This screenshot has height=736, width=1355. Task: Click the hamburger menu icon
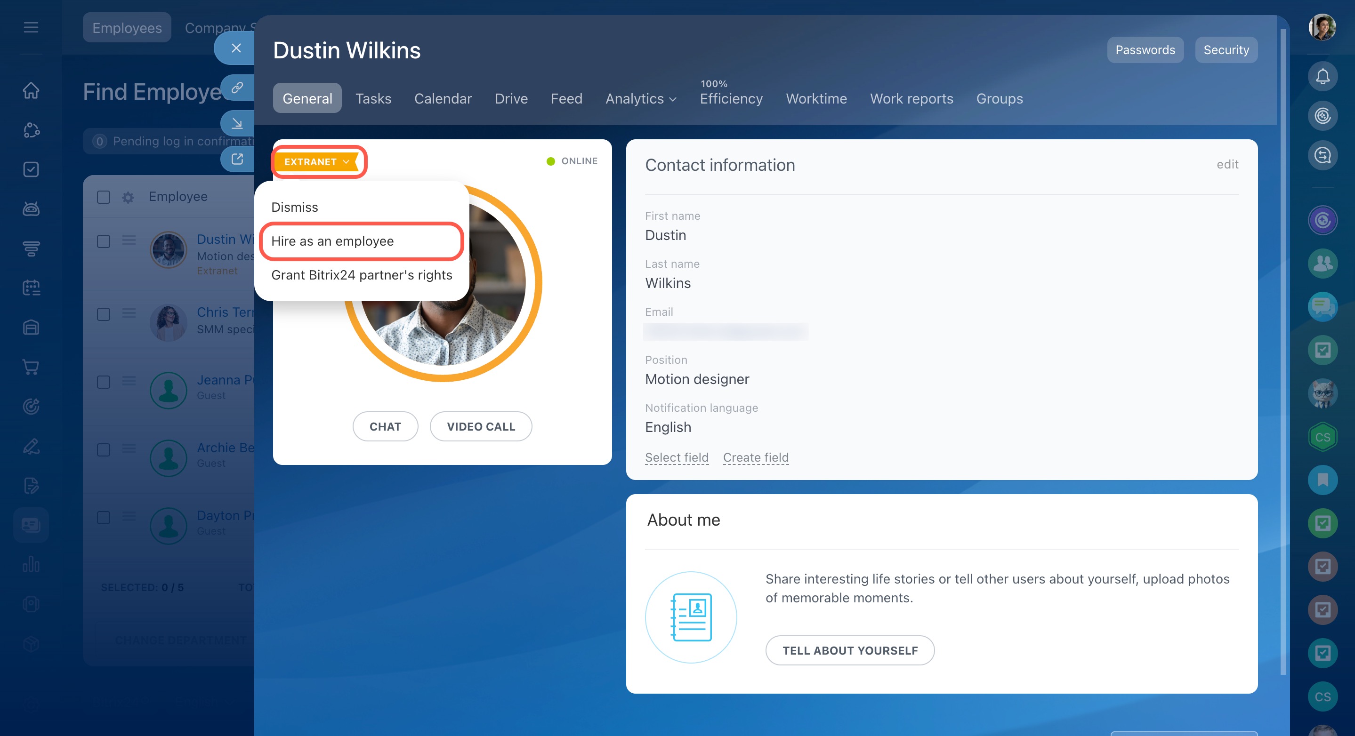31,27
